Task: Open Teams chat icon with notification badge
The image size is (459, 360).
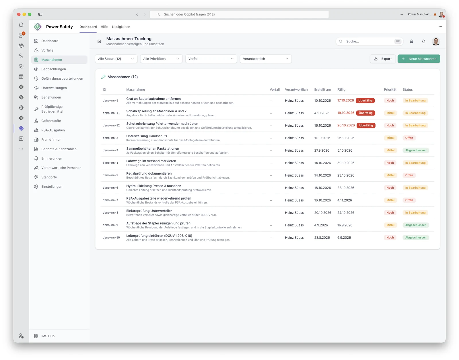Action: (21, 35)
